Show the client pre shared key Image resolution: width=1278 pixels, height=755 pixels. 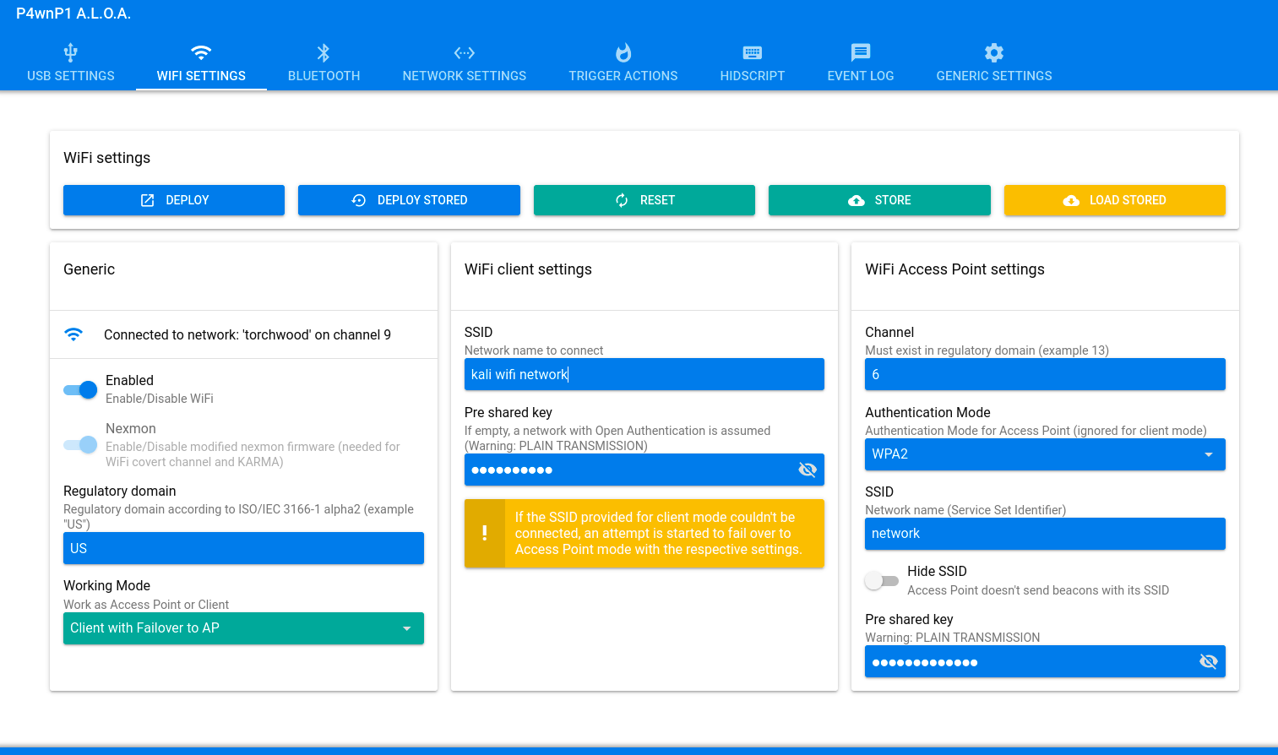807,470
